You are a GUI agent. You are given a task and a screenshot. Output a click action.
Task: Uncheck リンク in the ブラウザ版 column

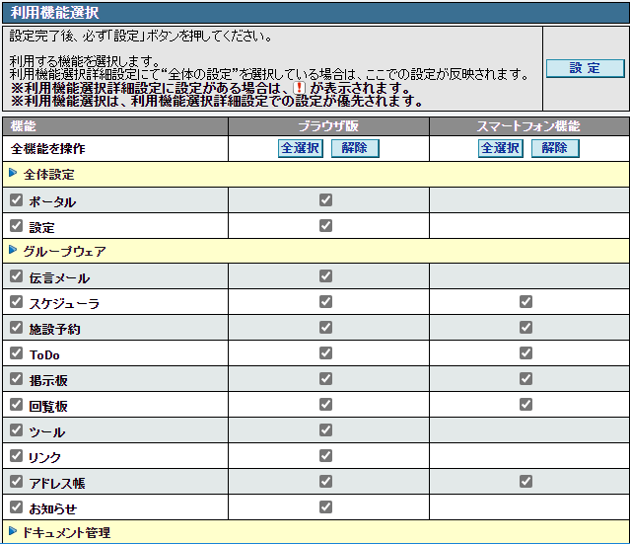[326, 456]
